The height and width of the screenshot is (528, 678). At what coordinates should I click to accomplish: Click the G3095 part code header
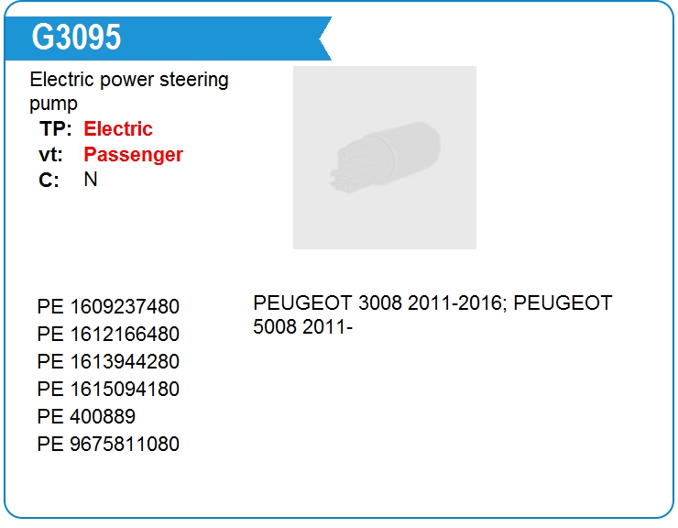[x=76, y=38]
